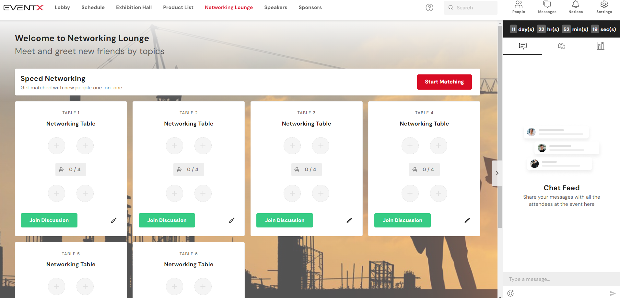Join Discussion at Table 4

coord(403,220)
